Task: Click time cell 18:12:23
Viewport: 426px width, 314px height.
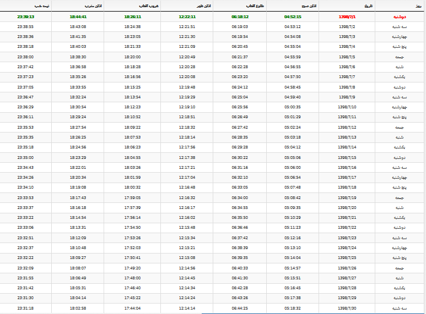Action: tap(133, 107)
